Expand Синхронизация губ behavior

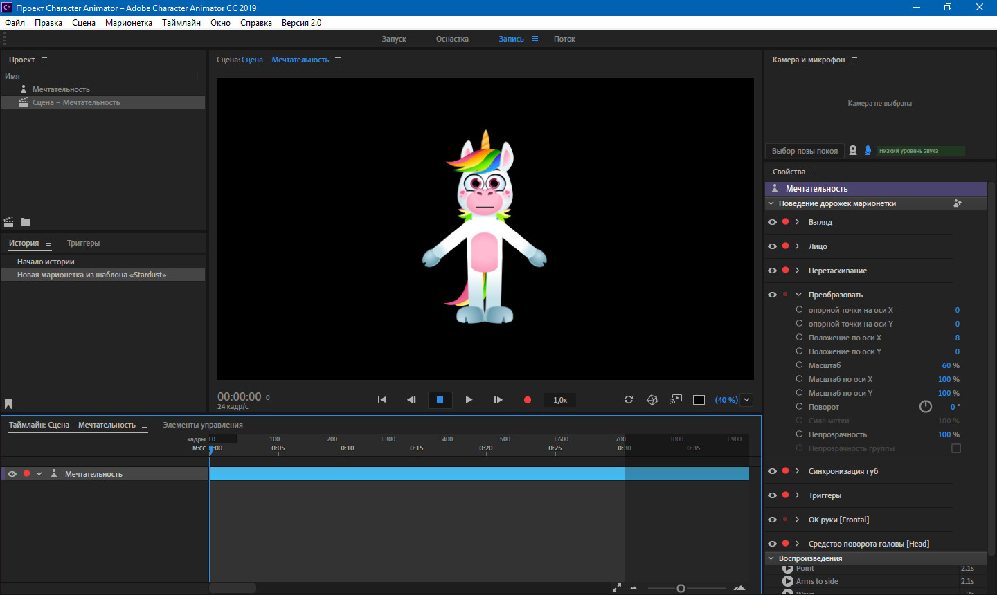[798, 471]
